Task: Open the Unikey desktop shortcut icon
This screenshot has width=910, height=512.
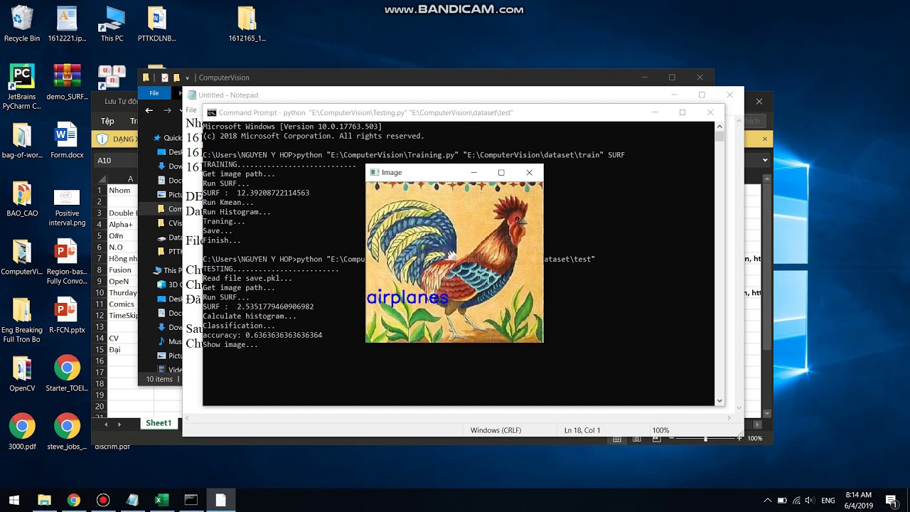Action: pos(112,76)
